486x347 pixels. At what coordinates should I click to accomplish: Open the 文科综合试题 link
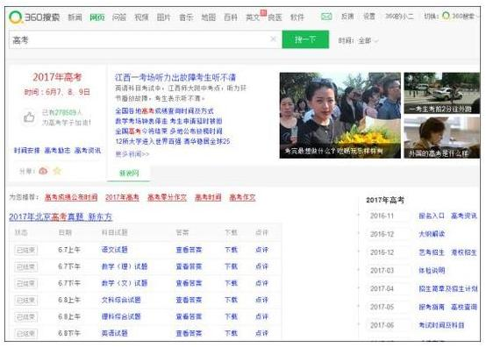[121, 300]
